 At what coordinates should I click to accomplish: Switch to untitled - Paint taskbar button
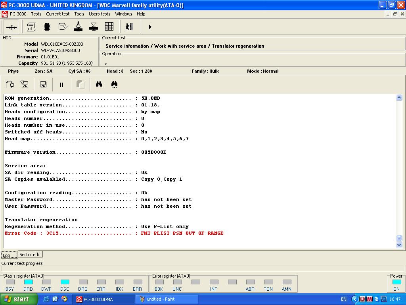(167, 299)
